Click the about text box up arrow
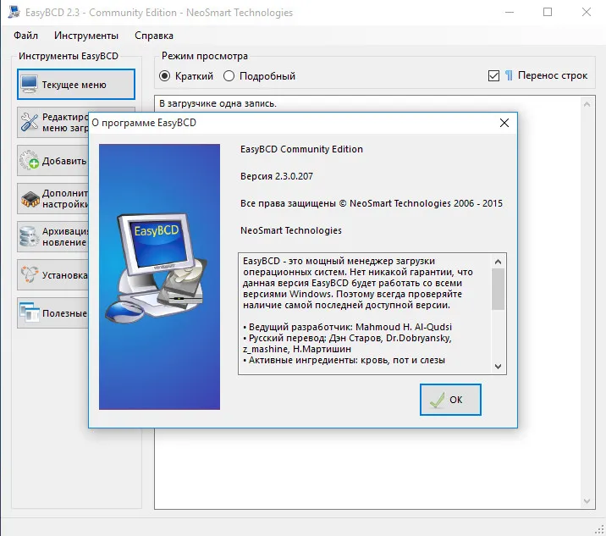The image size is (606, 536). click(x=499, y=262)
